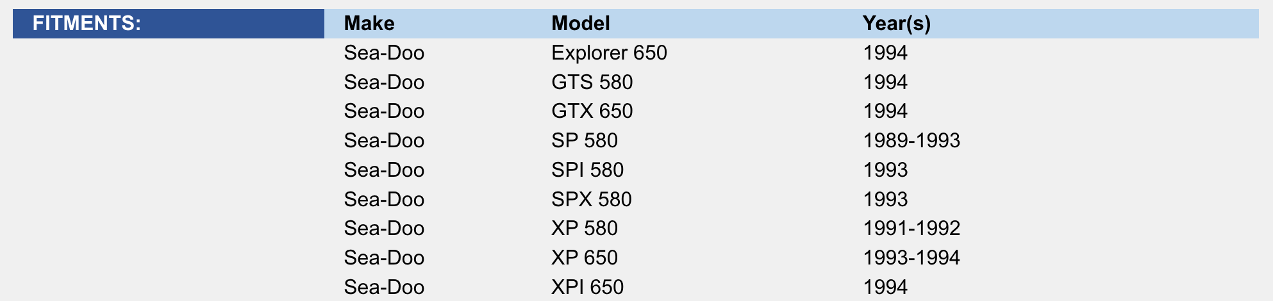The width and height of the screenshot is (1273, 301).
Task: Click the 1994 year beside GTX 650
Action: click(885, 111)
